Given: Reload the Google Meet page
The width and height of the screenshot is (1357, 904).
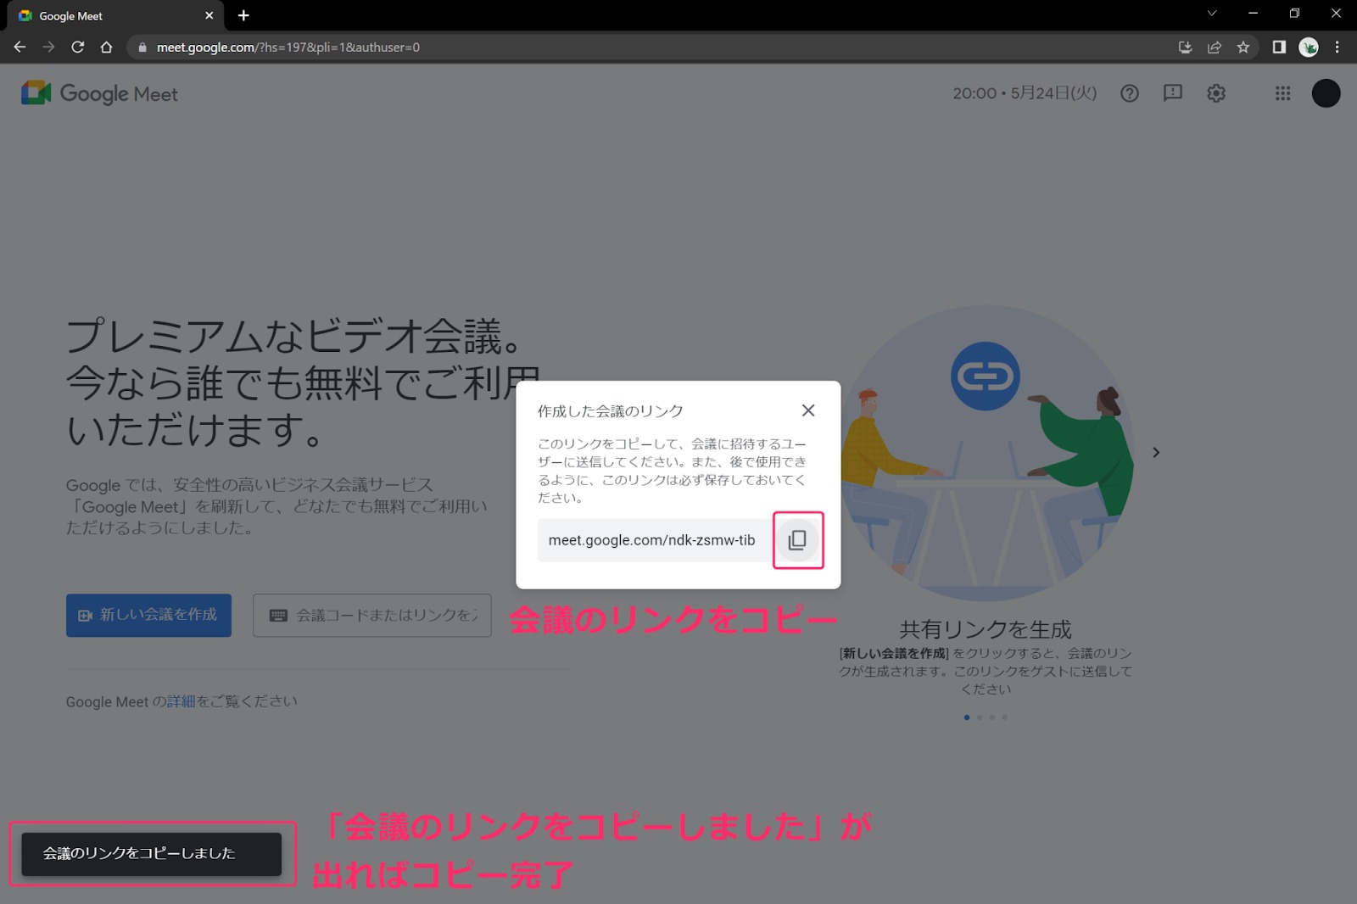Looking at the screenshot, I should (77, 47).
